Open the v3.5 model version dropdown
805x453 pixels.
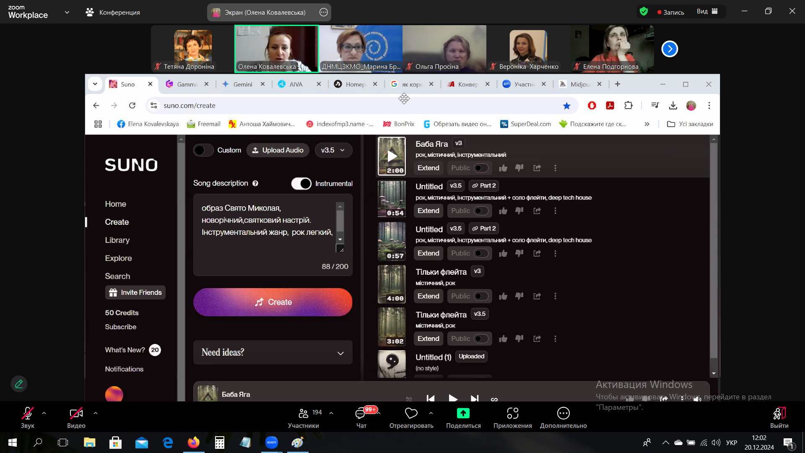point(333,150)
